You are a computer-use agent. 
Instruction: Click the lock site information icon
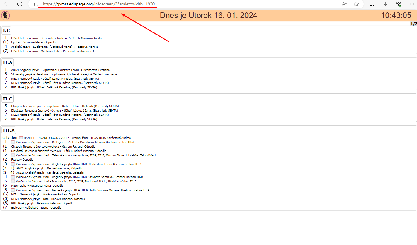[x=36, y=4]
